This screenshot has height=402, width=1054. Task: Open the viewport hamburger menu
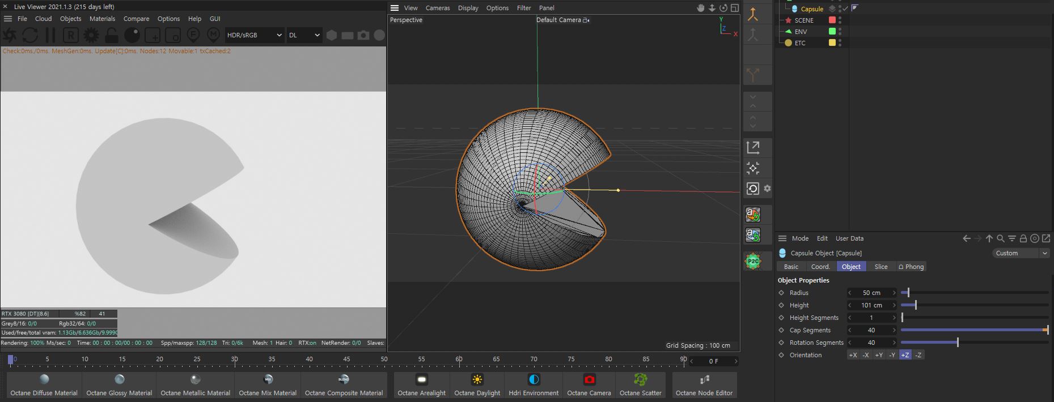[395, 8]
